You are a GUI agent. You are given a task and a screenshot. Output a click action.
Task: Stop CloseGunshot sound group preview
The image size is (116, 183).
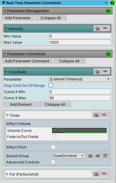click(105, 156)
